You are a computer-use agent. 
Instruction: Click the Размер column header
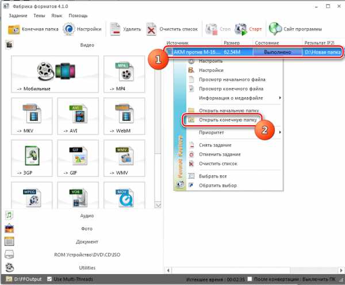pos(237,43)
